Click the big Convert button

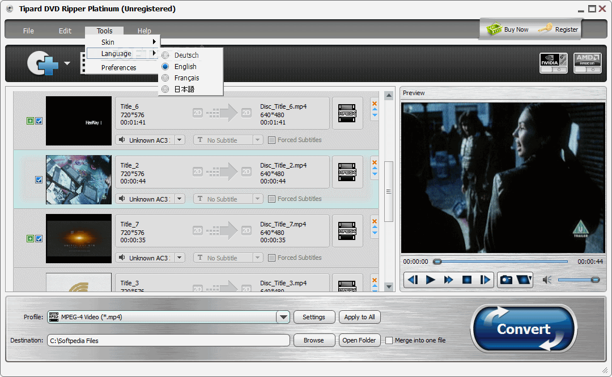[524, 329]
